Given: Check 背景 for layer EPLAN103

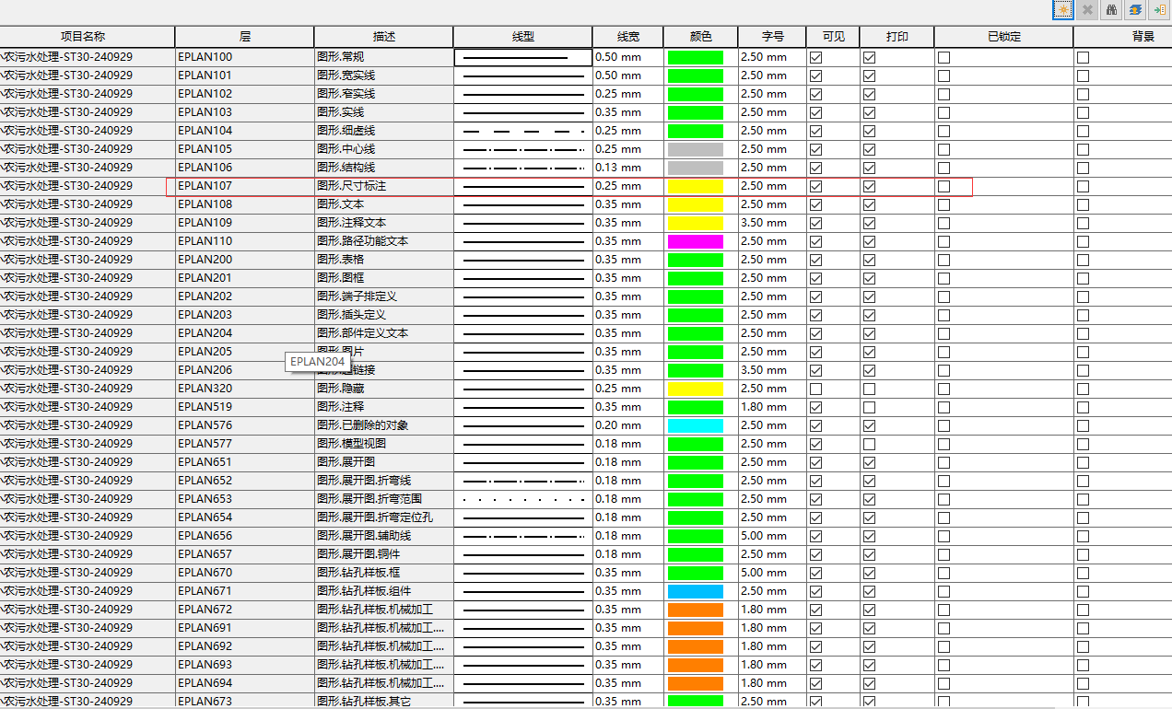Looking at the screenshot, I should (1083, 112).
